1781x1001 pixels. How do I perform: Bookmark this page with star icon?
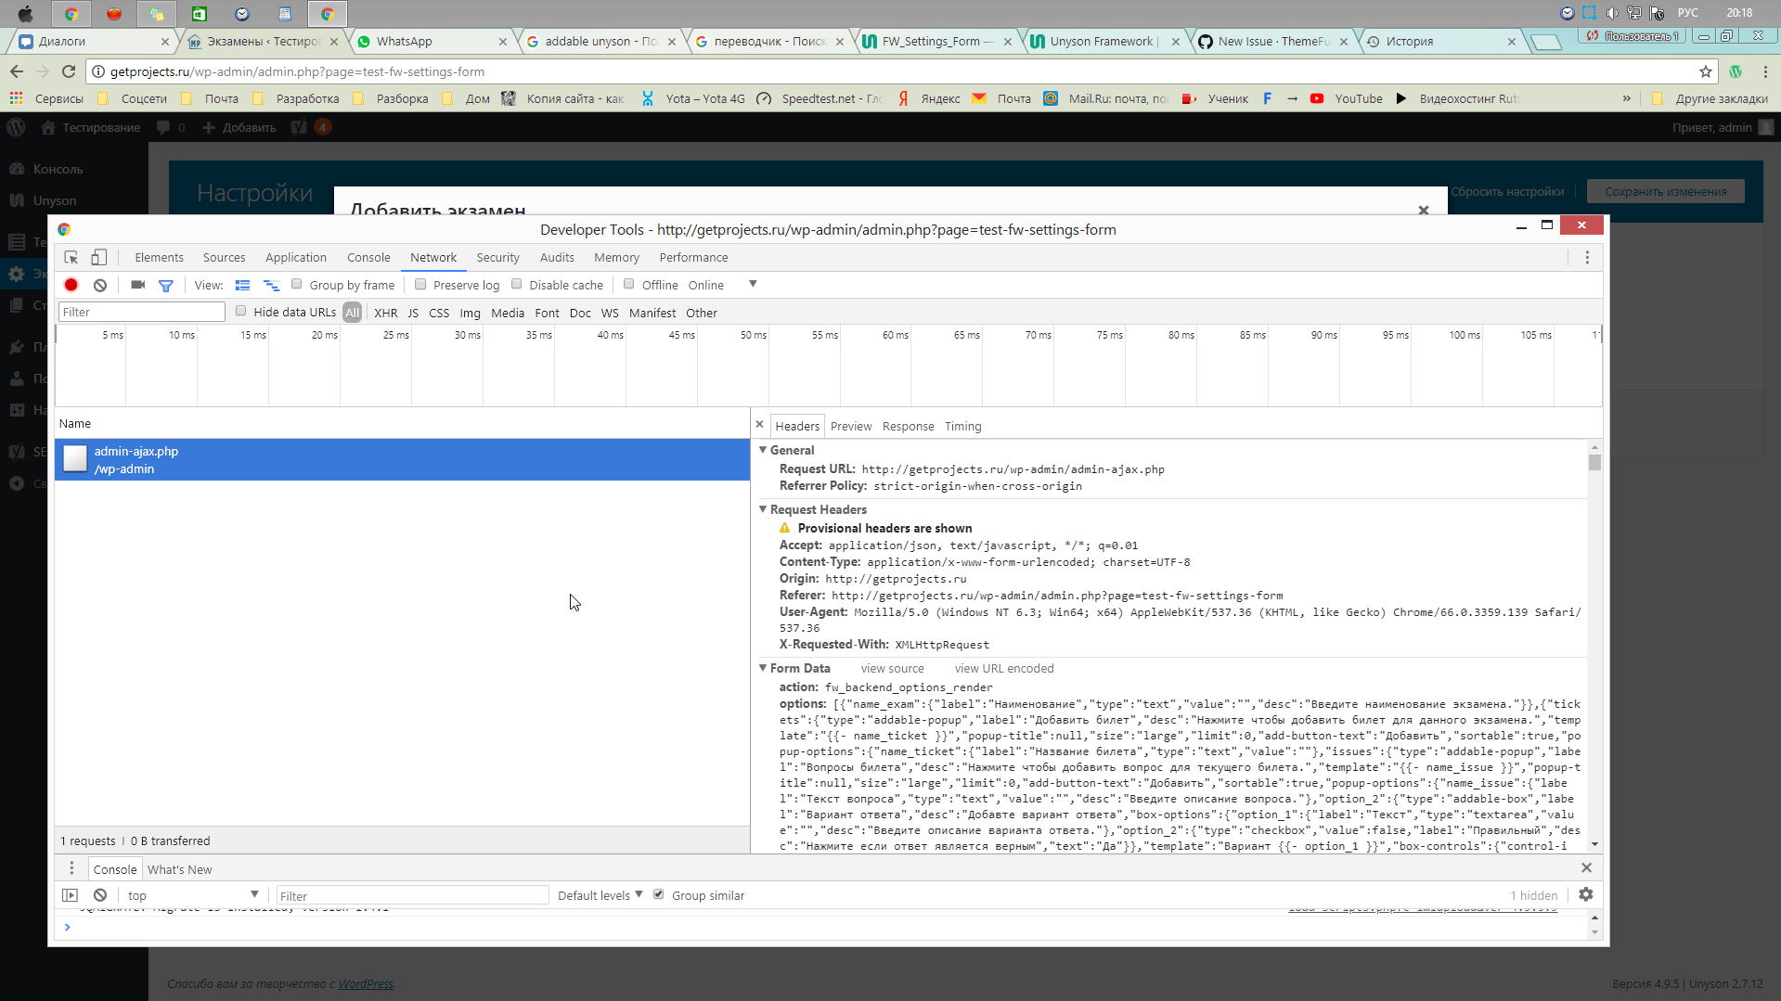[1706, 71]
